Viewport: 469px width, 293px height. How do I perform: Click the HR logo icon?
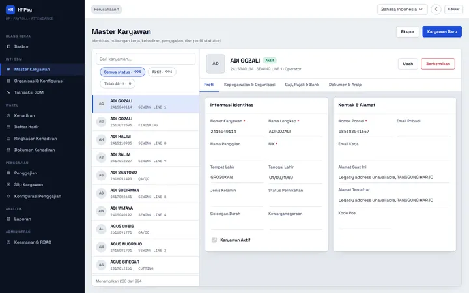coord(10,10)
